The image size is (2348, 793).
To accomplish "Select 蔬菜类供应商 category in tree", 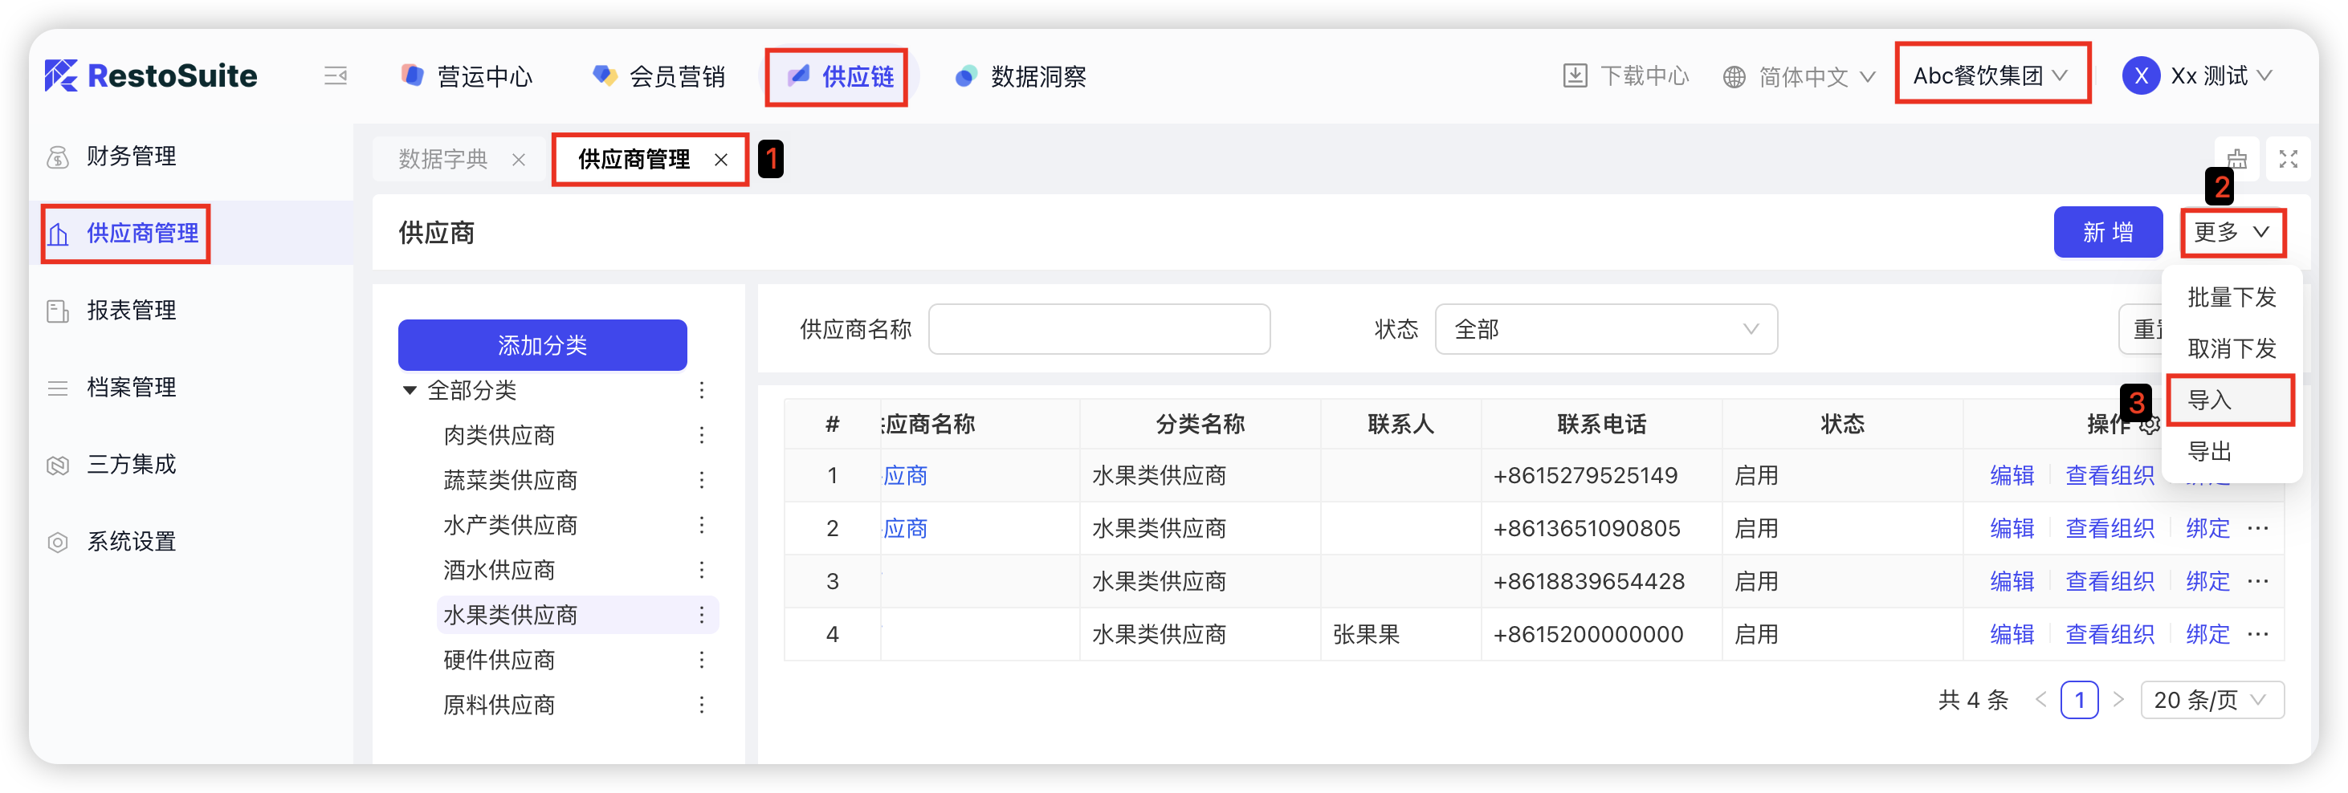I will [x=511, y=479].
